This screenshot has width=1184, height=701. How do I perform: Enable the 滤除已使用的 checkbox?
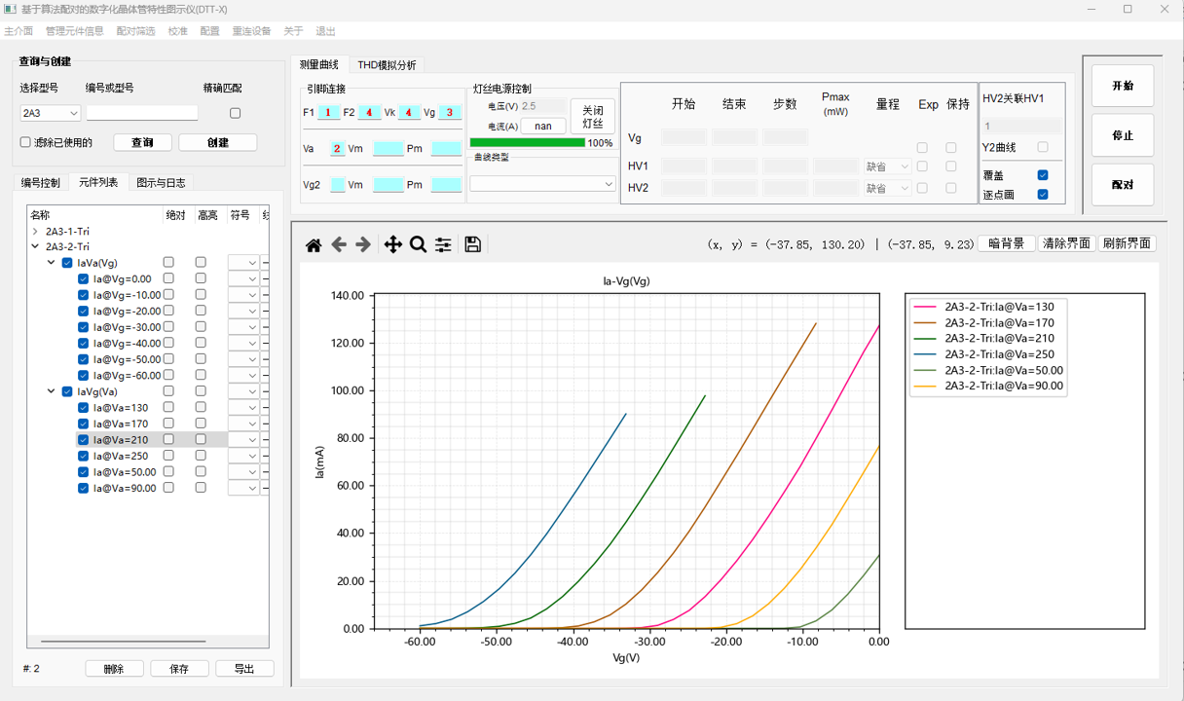tap(26, 142)
